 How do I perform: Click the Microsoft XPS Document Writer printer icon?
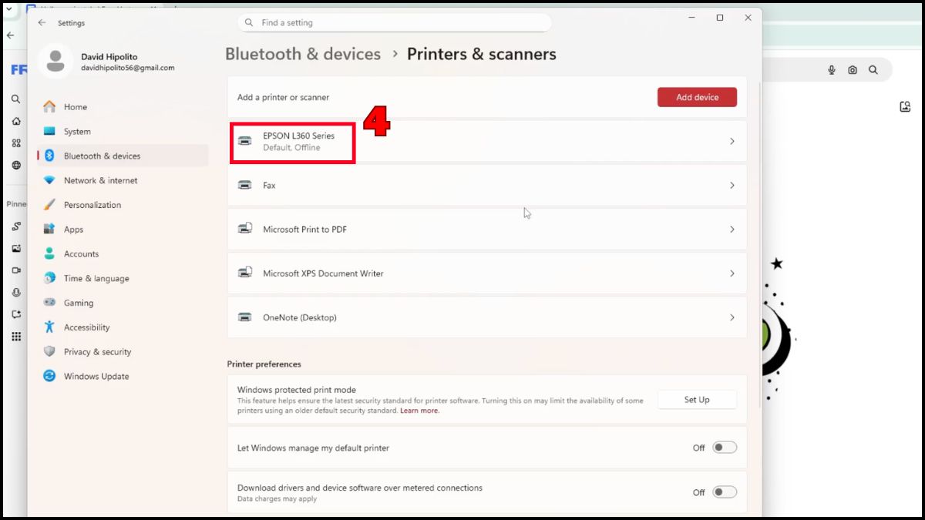(x=245, y=273)
